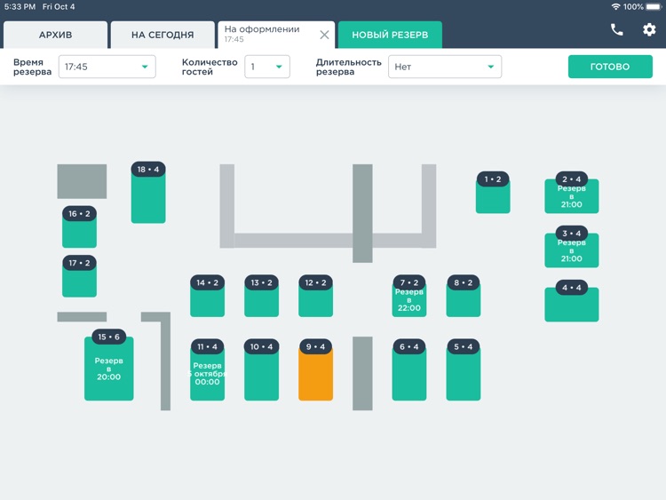Pick table 10 with 4 seats
The image size is (666, 500).
coord(262,370)
